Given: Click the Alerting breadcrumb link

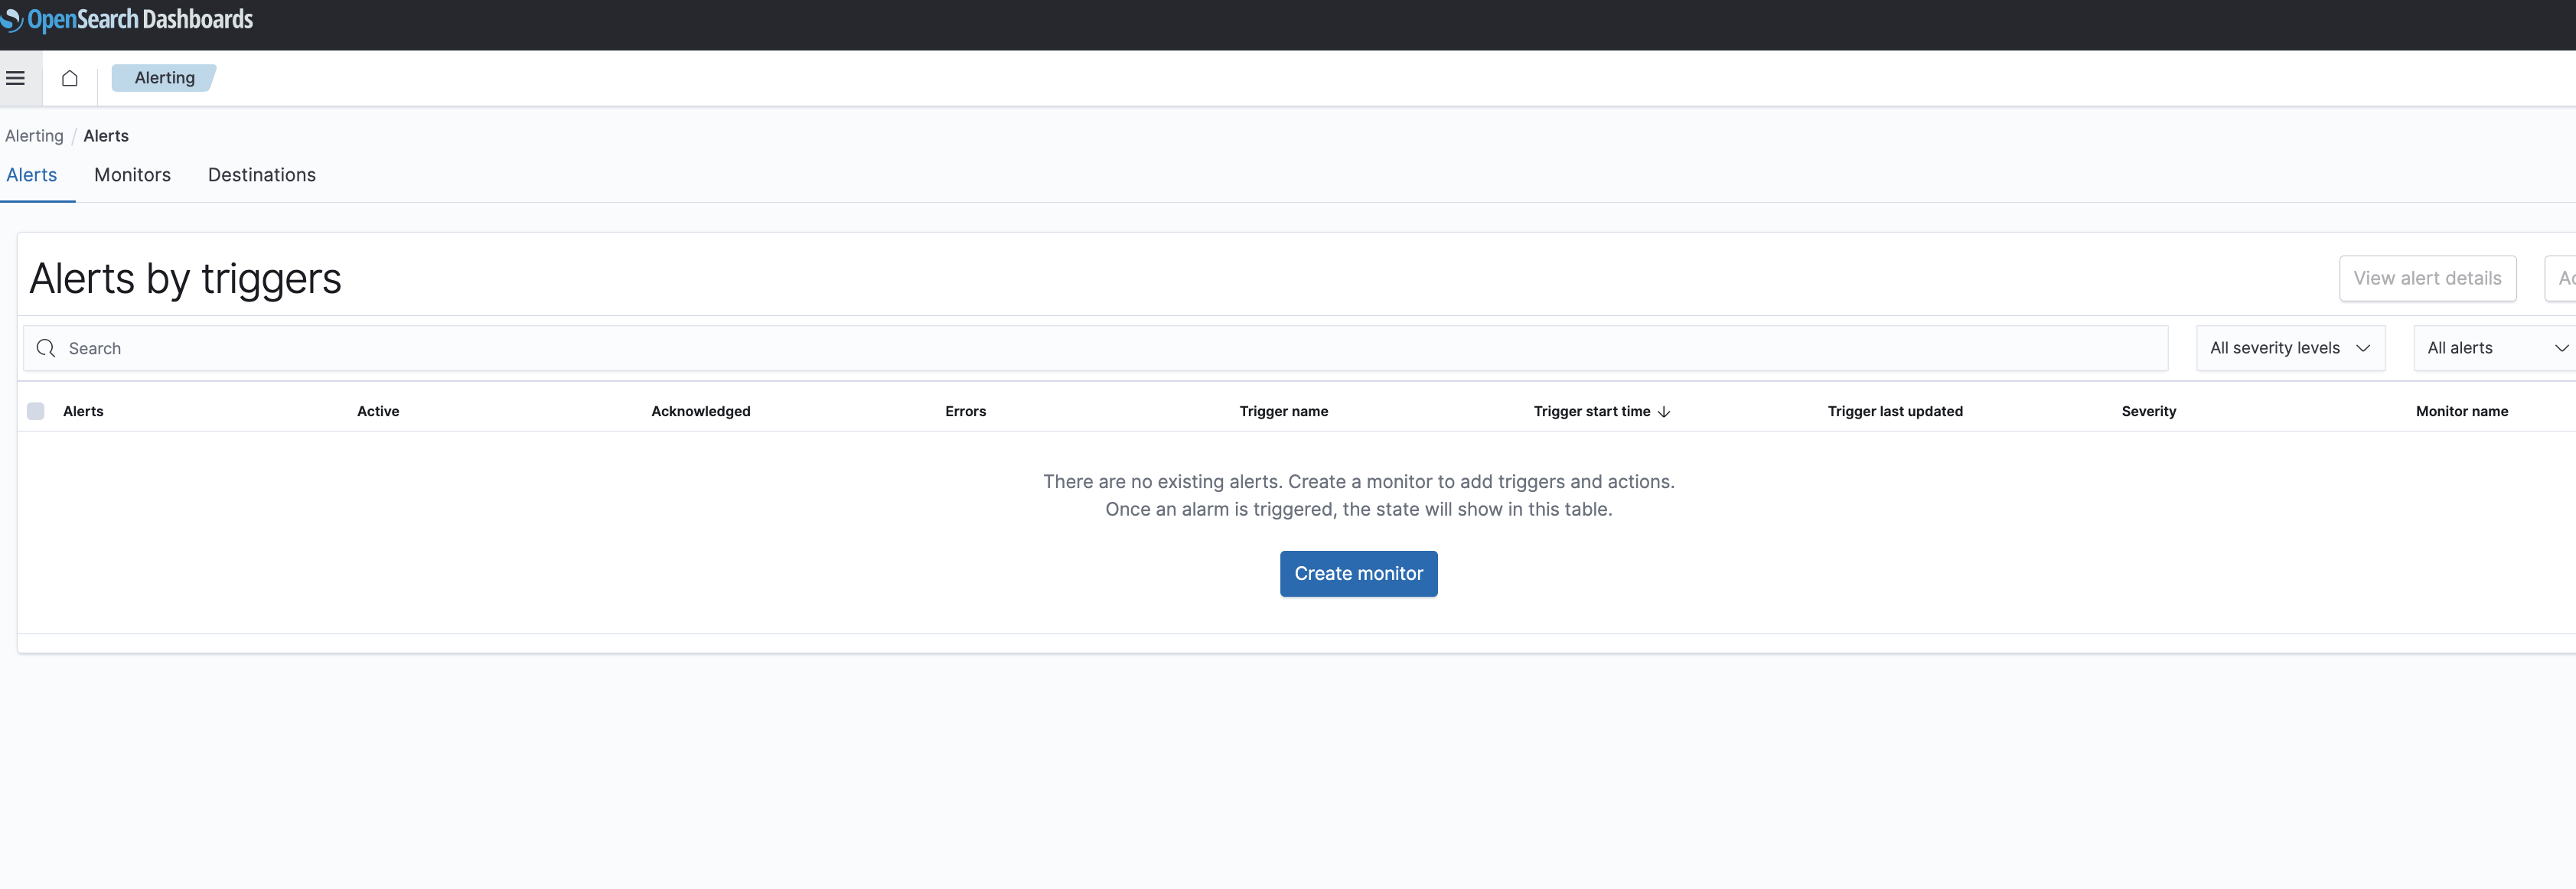Looking at the screenshot, I should [34, 136].
